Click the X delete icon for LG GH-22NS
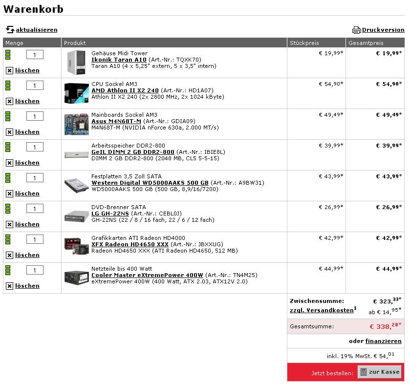Image resolution: width=410 pixels, height=385 pixels. [9, 225]
